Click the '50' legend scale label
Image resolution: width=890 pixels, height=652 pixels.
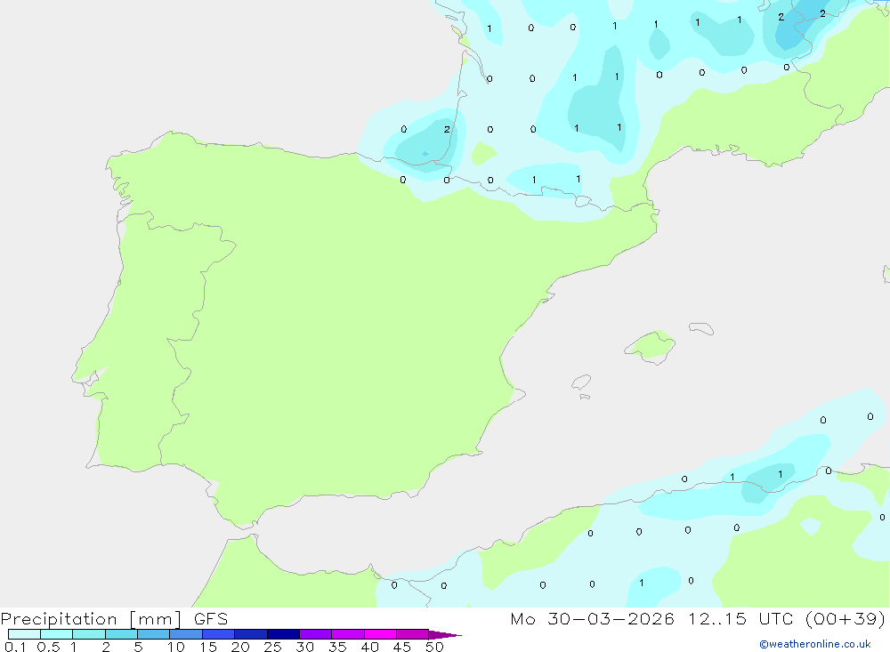(434, 647)
